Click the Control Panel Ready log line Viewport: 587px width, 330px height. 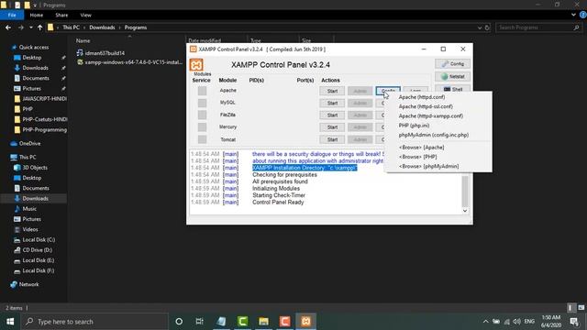[x=278, y=202]
